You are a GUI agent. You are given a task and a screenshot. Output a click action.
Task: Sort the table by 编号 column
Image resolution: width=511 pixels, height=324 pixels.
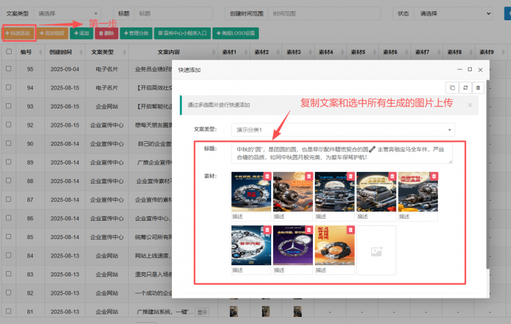tap(31, 52)
